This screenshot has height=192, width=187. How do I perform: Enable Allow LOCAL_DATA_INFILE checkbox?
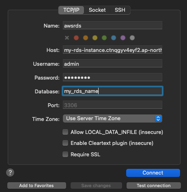click(65, 132)
